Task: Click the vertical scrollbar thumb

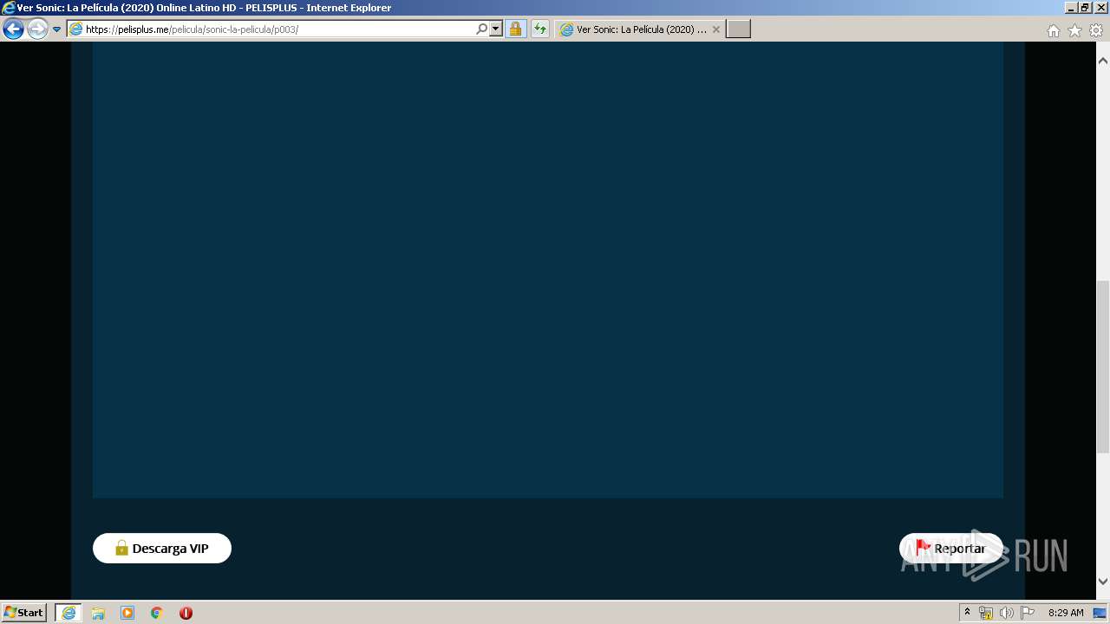Action: click(1103, 367)
